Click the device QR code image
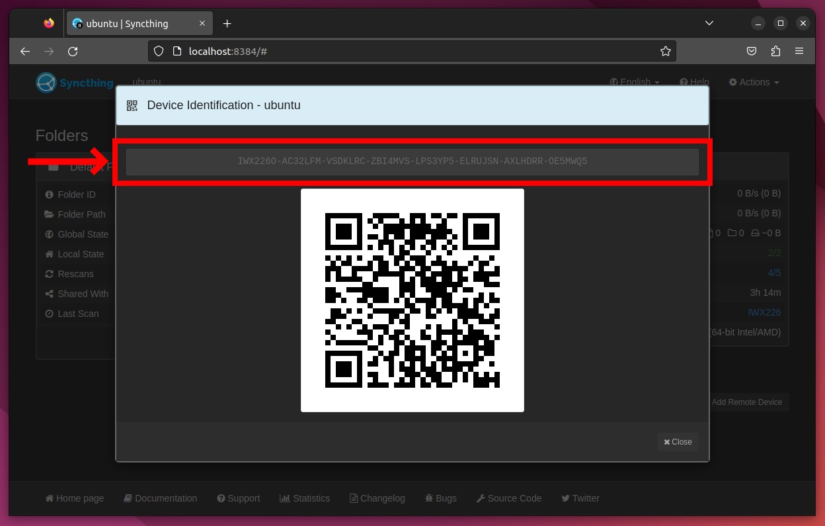Viewport: 825px width, 526px height. (x=412, y=300)
